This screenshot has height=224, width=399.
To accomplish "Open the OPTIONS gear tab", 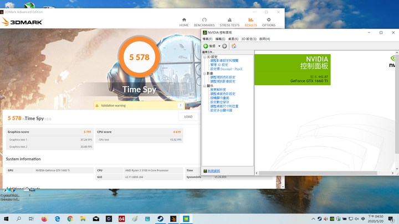I will click(x=269, y=22).
